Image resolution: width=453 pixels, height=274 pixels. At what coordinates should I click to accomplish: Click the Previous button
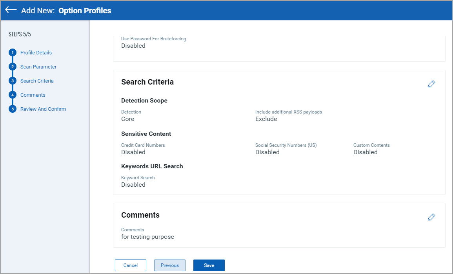click(x=169, y=265)
